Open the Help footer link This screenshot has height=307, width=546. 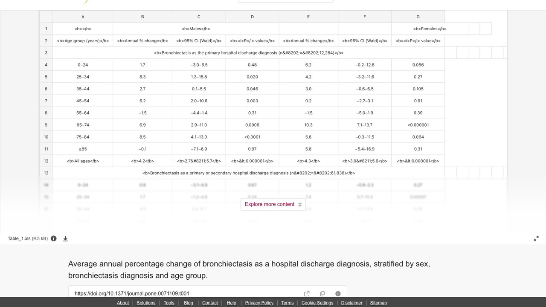tap(232, 303)
